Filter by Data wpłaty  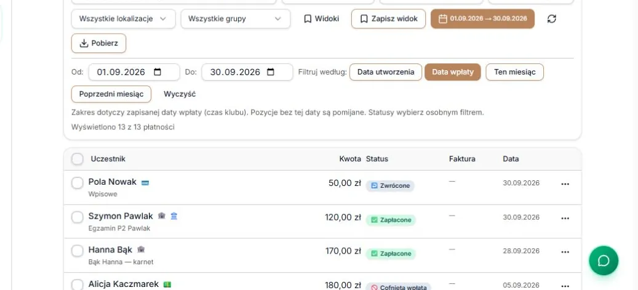tap(453, 72)
